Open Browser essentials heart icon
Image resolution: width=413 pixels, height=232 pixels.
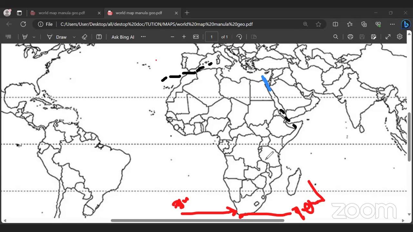coord(378,24)
